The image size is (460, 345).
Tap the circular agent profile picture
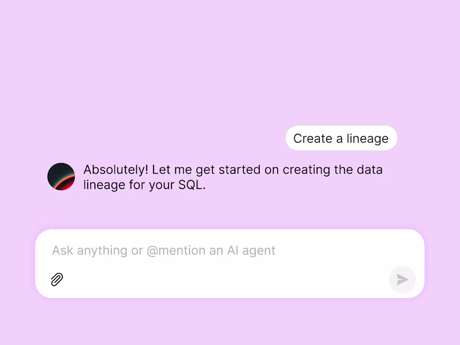coord(61,176)
